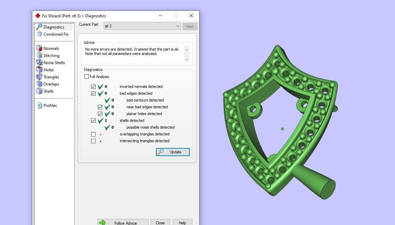Click the Advice box scroll-down arrow
Screen dimensions: 395x225
(187, 60)
